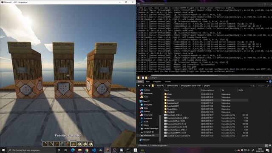Click the Dieser PC breadcrumb segment
This screenshot has width=272, height=153.
pyautogui.click(x=160, y=86)
